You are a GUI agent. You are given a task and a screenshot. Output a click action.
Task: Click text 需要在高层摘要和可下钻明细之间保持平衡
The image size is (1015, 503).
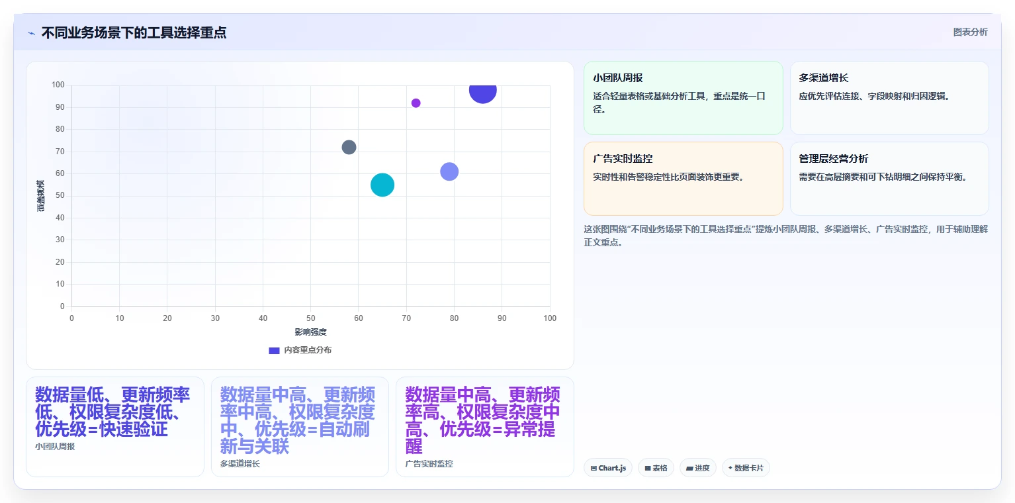(883, 177)
